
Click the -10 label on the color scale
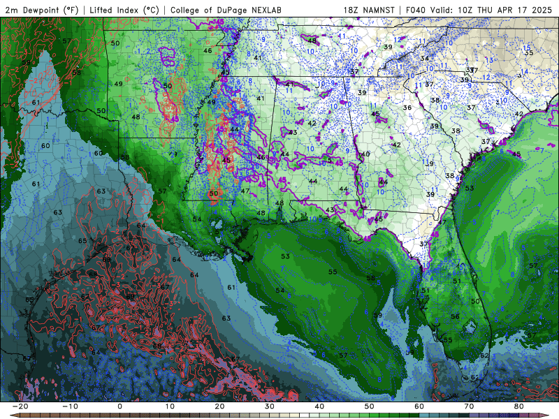tap(70, 406)
